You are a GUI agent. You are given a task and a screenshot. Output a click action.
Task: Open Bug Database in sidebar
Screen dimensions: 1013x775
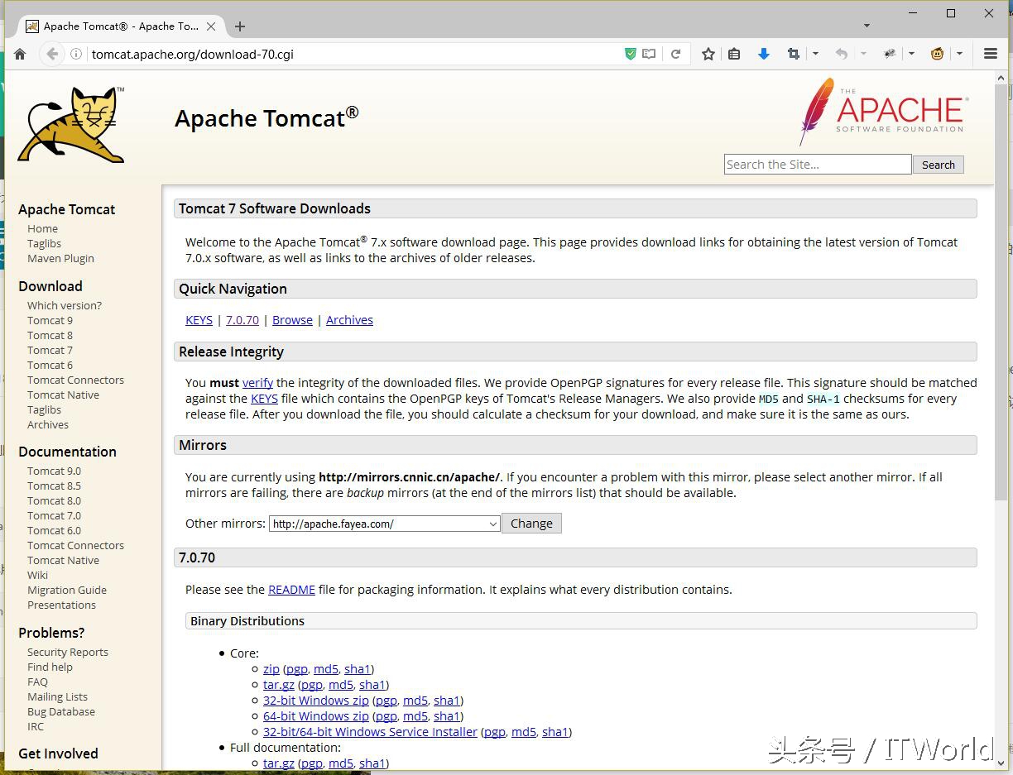(61, 711)
